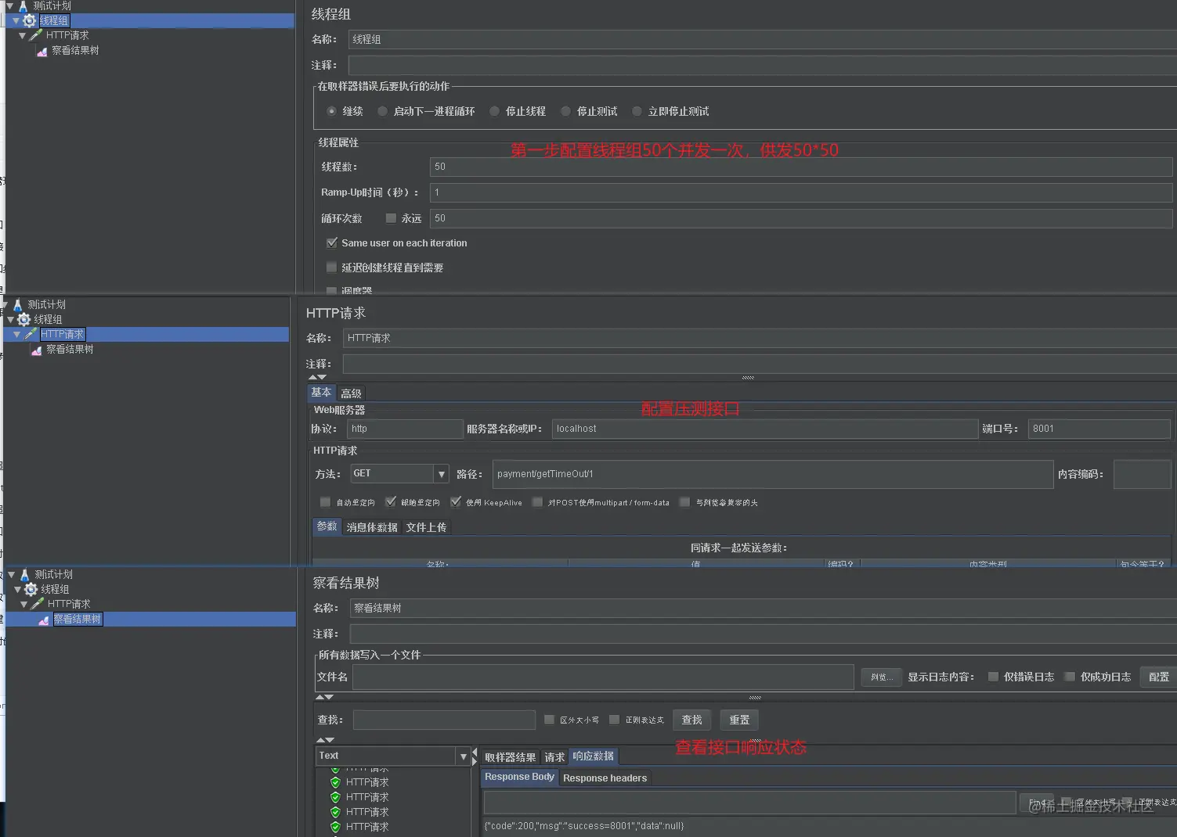Enable the 仅成功日志 checkbox
The width and height of the screenshot is (1177, 837).
tap(1070, 677)
